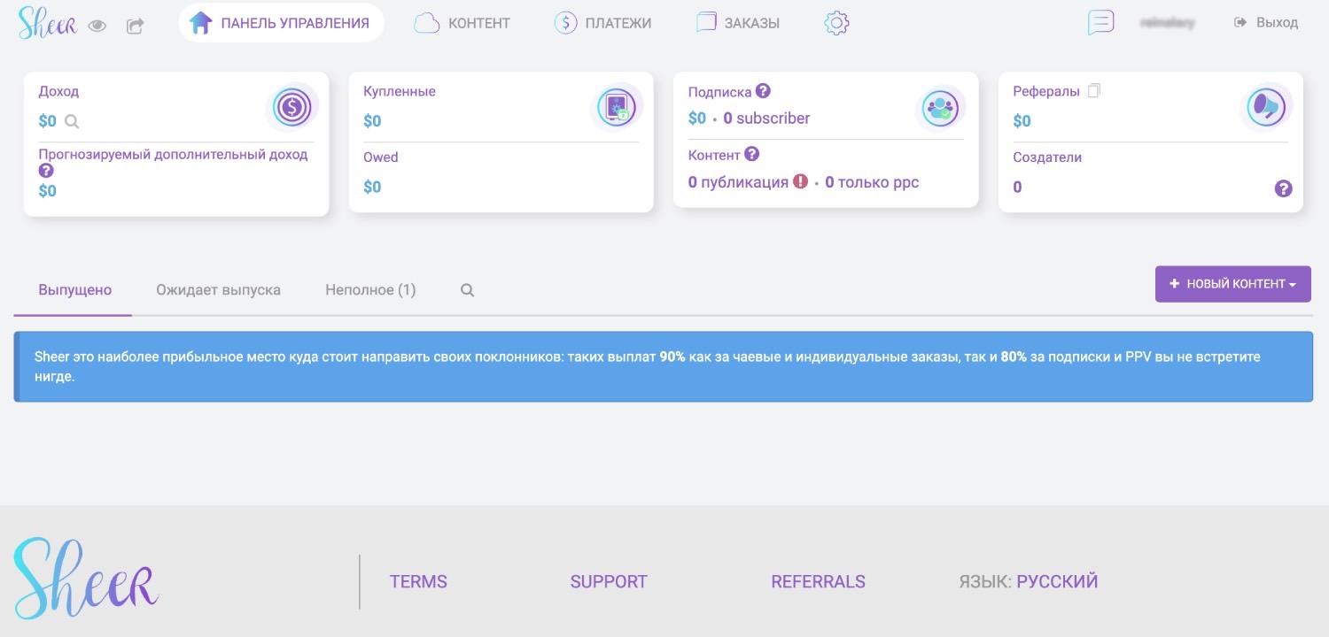Click the Sheer logo in header
Image resolution: width=1329 pixels, height=637 pixels.
pyautogui.click(x=47, y=24)
